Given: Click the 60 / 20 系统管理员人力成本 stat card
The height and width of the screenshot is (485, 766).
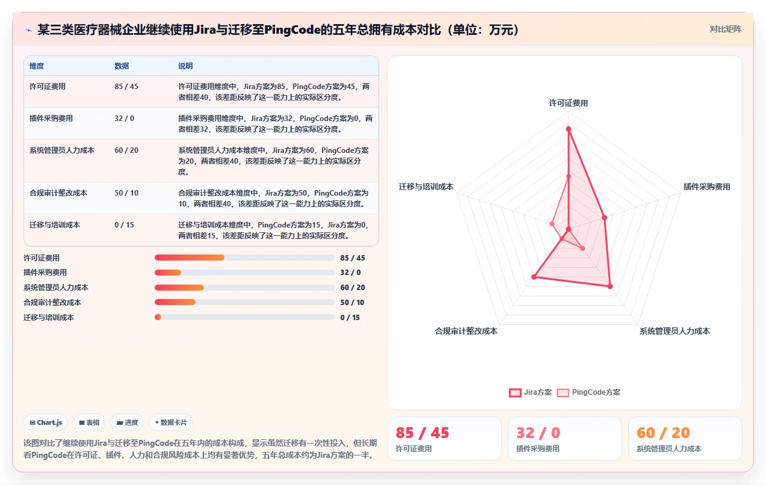Looking at the screenshot, I should pyautogui.click(x=685, y=439).
